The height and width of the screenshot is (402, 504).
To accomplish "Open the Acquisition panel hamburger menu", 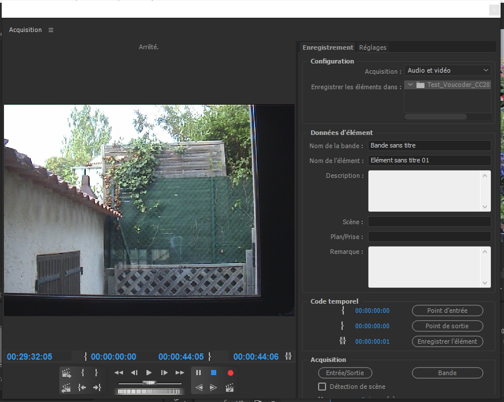I will click(51, 30).
